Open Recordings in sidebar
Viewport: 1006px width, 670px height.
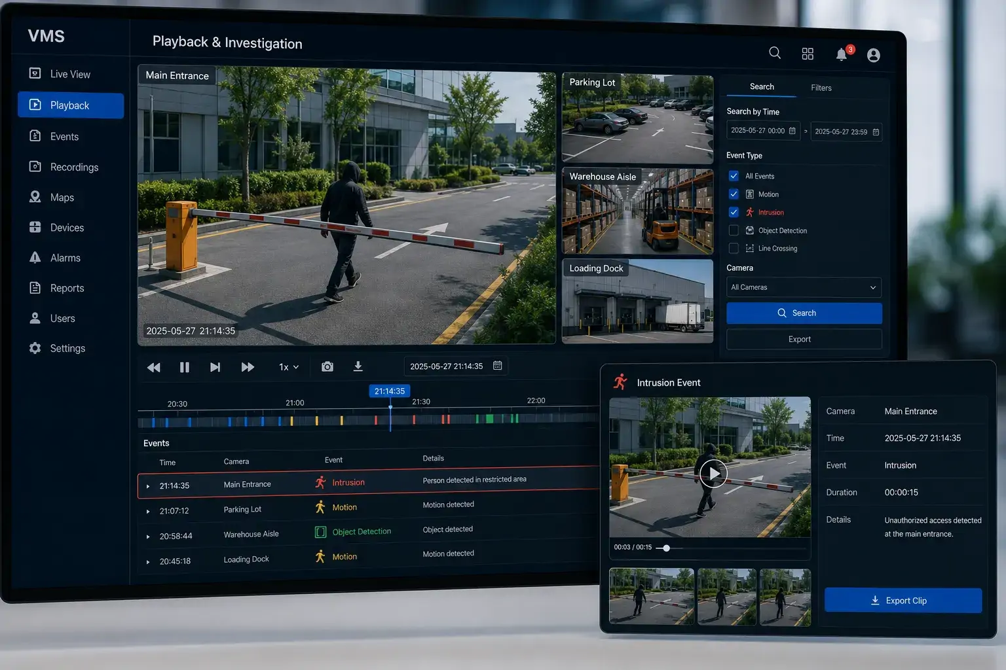(x=71, y=167)
